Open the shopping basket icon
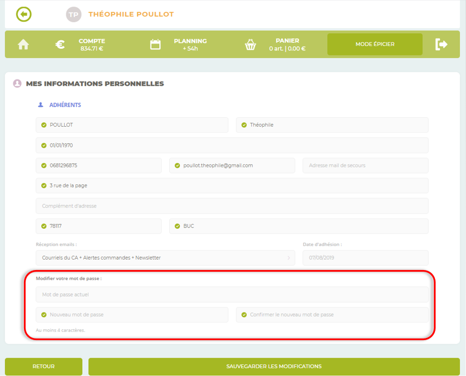 250,45
